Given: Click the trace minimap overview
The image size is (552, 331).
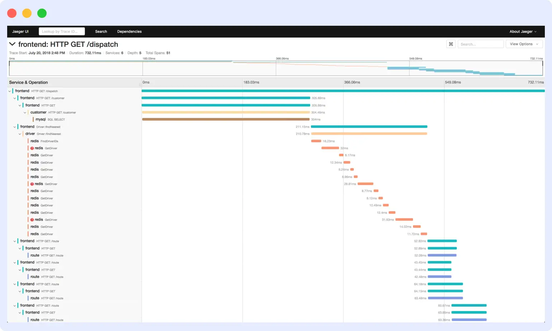Looking at the screenshot, I should click(276, 68).
